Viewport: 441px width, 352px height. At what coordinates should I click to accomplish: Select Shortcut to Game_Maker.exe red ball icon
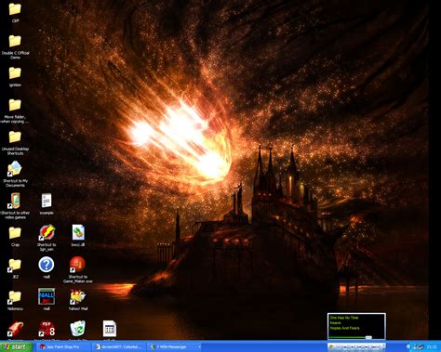coord(78,265)
